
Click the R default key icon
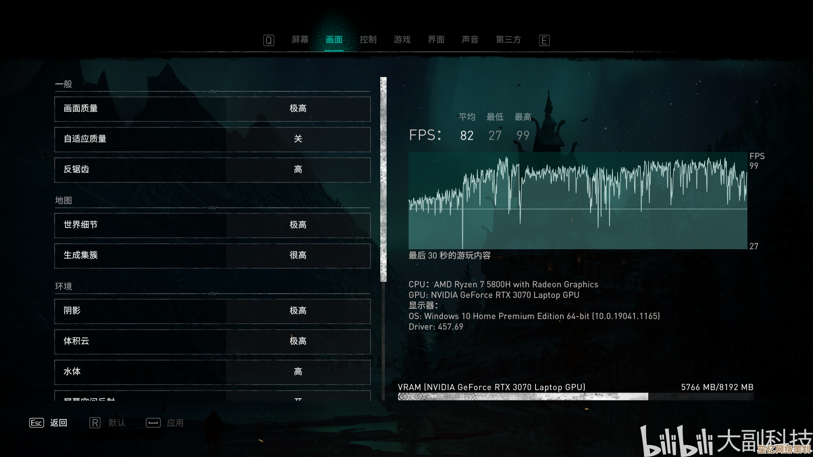[95, 423]
